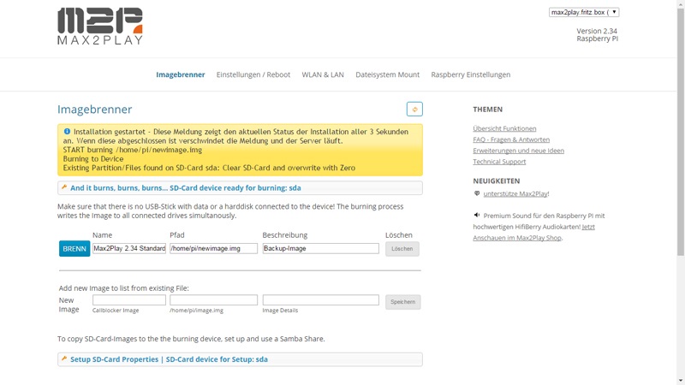Click empty New Image path field
Image resolution: width=685 pixels, height=385 pixels.
coord(213,300)
